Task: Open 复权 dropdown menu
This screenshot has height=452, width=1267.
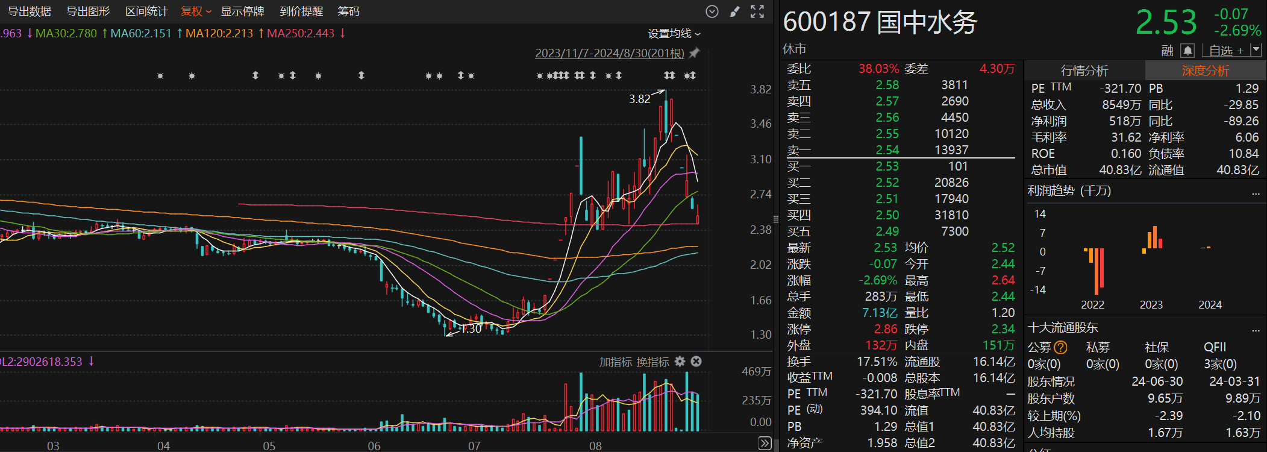Action: click(196, 11)
